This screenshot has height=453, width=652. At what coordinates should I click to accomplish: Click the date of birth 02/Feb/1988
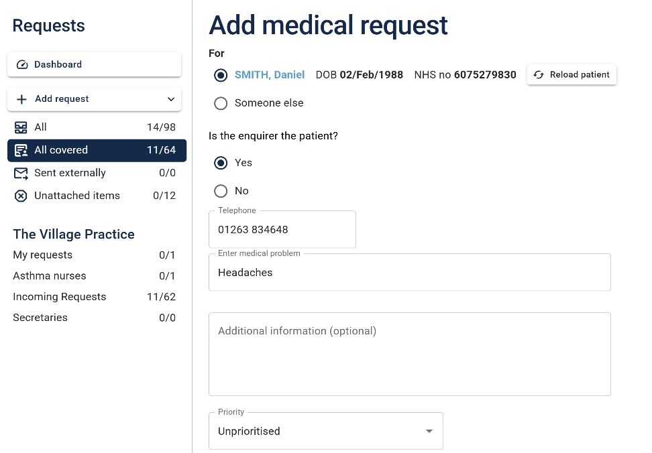point(372,75)
